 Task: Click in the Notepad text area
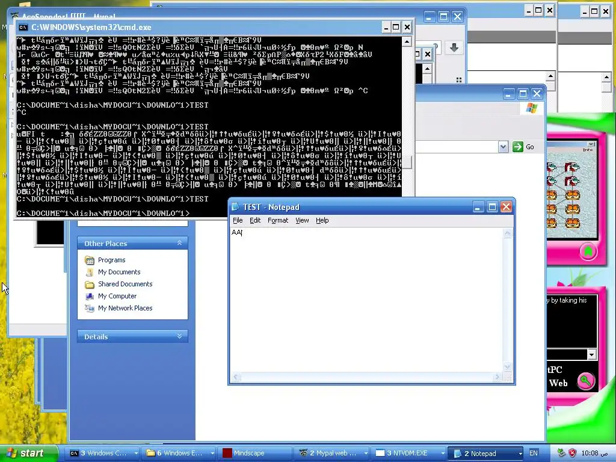[366, 301]
